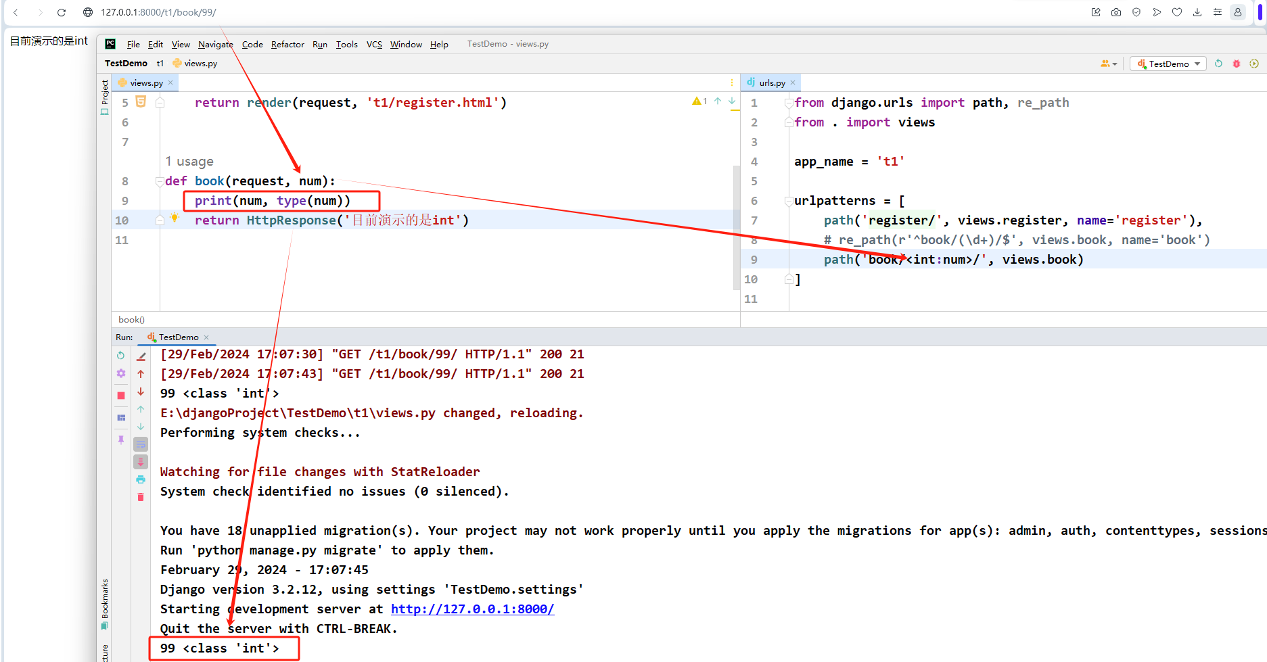Click the TestDemo breadcrumb in navigation bar
The image size is (1267, 662).
pyautogui.click(x=126, y=63)
